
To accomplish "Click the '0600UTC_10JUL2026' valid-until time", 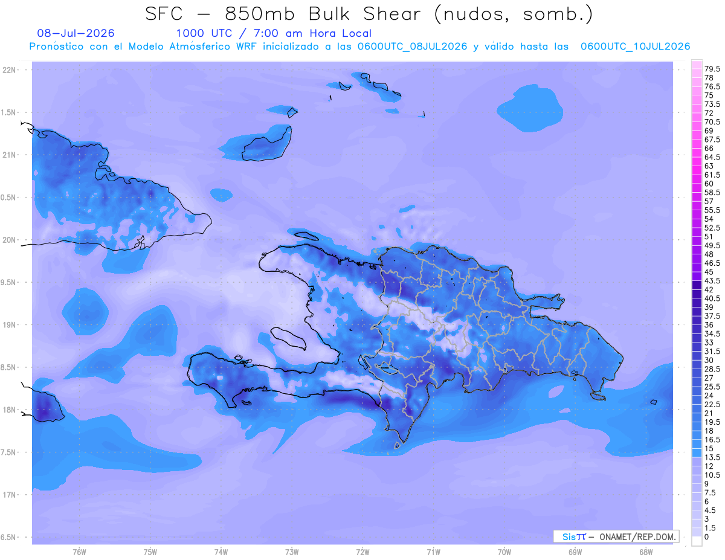I will [x=635, y=47].
